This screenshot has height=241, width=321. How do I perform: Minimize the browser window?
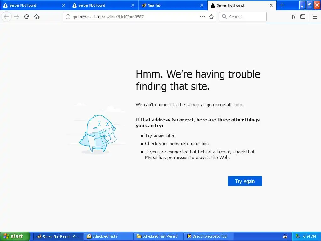point(303,5)
